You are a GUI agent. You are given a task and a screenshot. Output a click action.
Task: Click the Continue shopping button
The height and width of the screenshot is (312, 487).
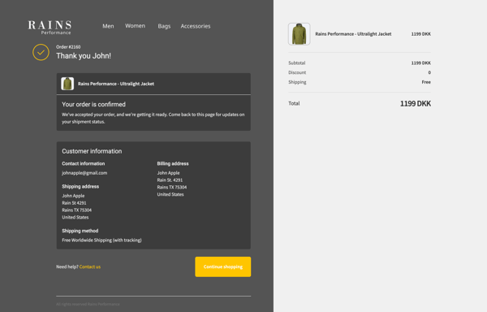click(223, 266)
